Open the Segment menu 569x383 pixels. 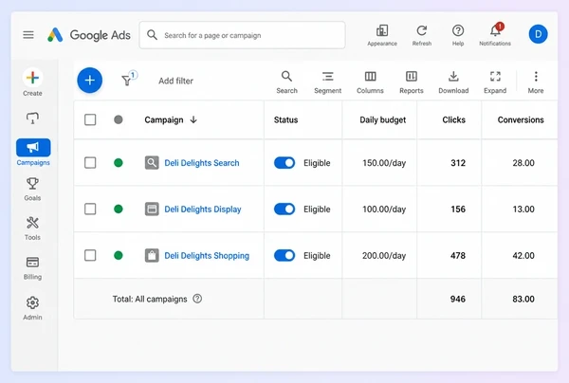328,82
